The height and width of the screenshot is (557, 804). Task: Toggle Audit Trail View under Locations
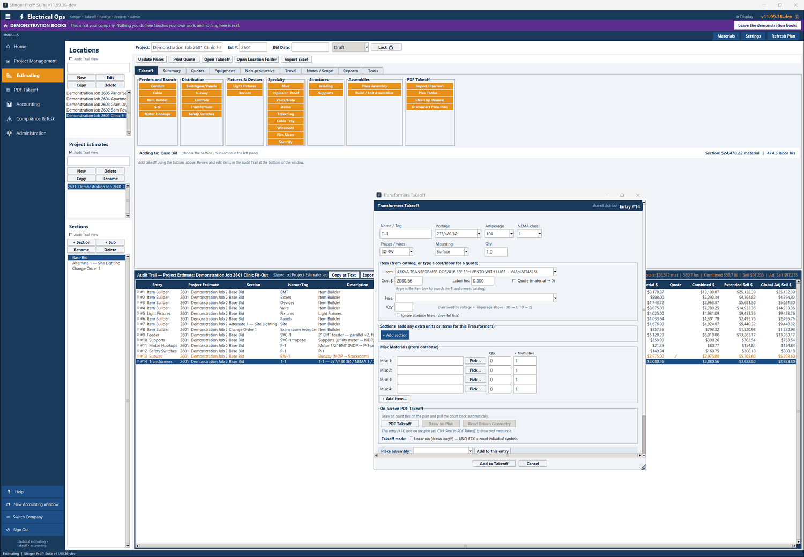click(x=71, y=59)
